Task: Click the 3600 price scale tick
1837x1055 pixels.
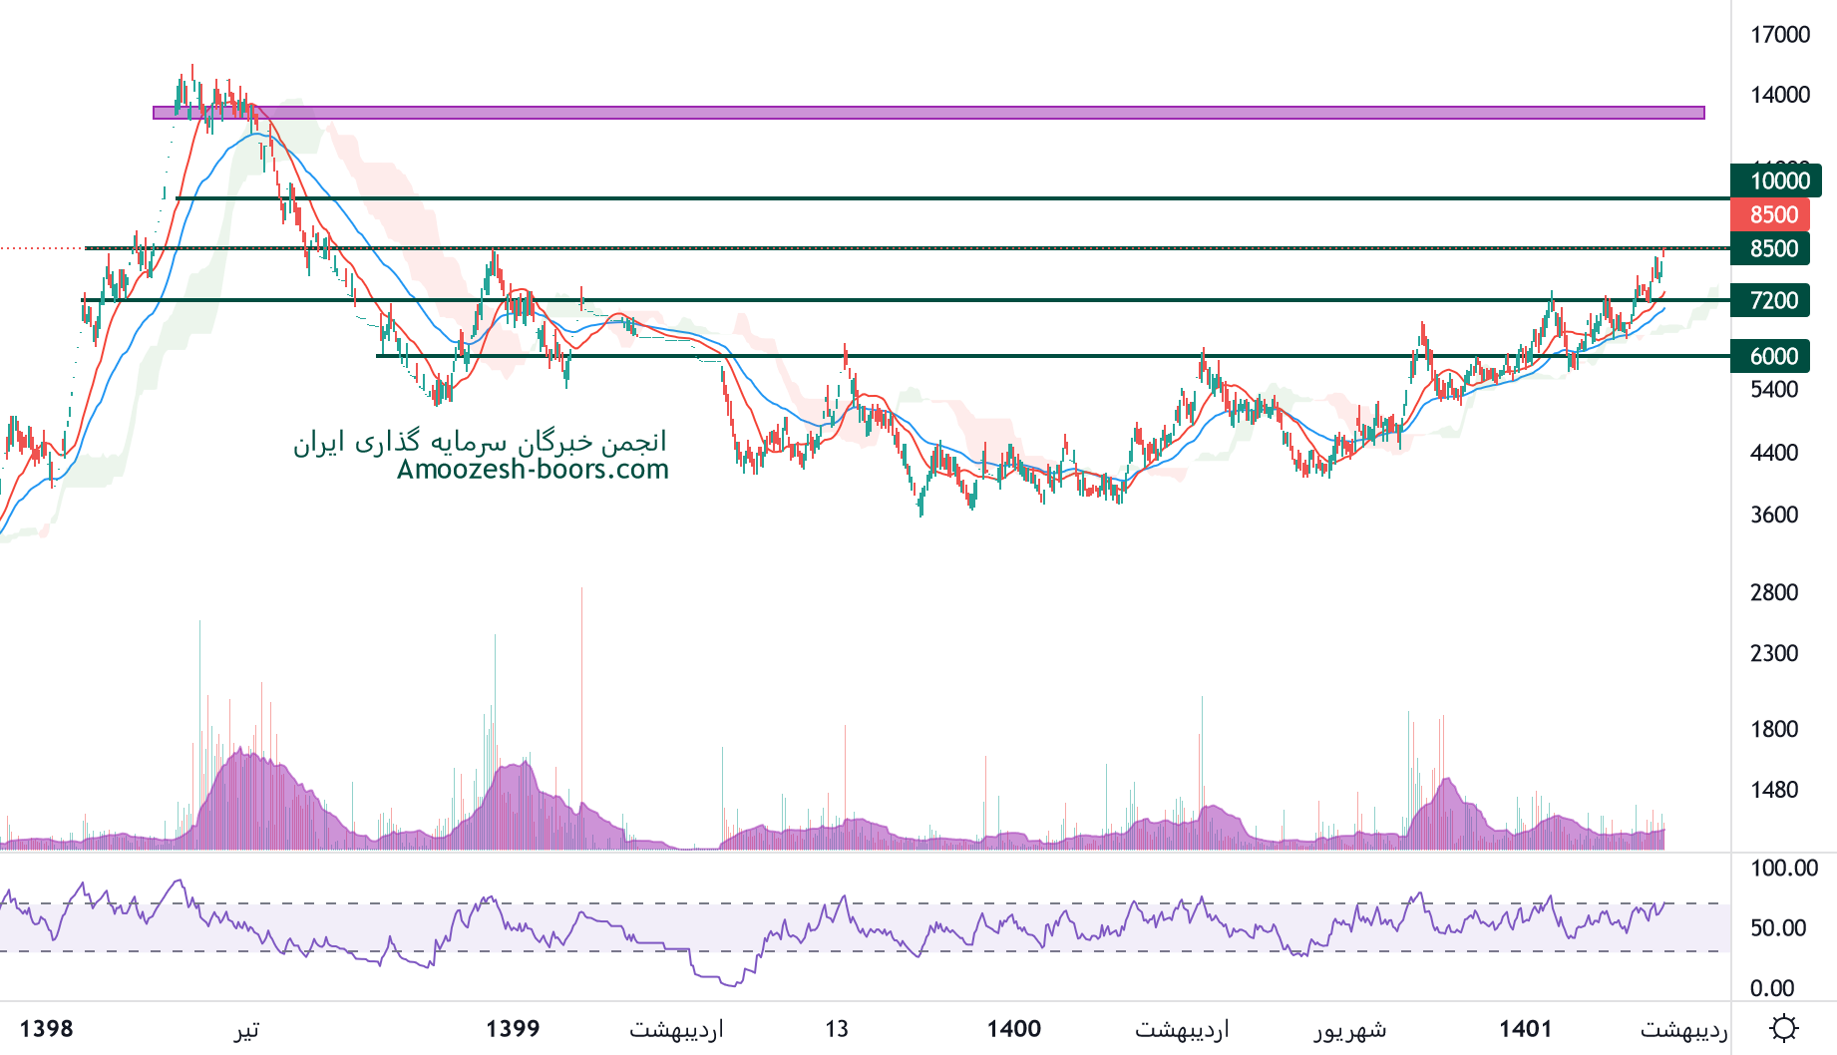Action: pos(1774,515)
